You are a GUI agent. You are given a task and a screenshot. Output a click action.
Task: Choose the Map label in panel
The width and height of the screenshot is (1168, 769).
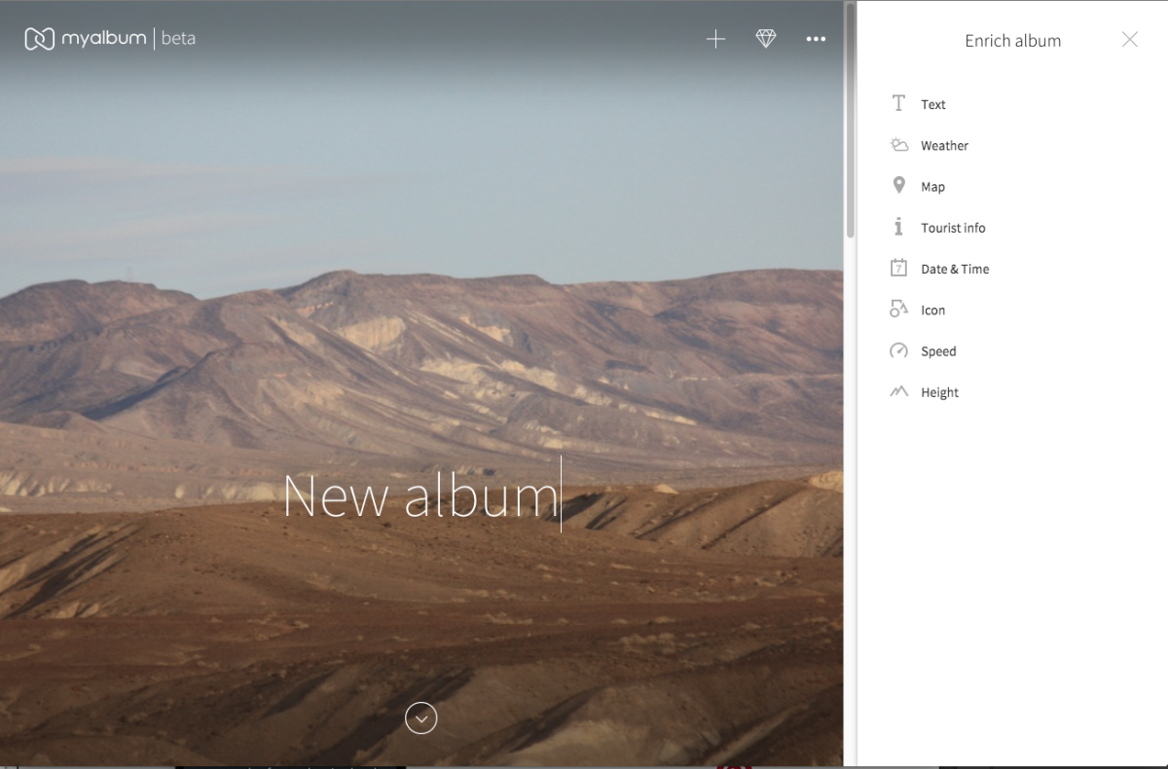pos(932,187)
